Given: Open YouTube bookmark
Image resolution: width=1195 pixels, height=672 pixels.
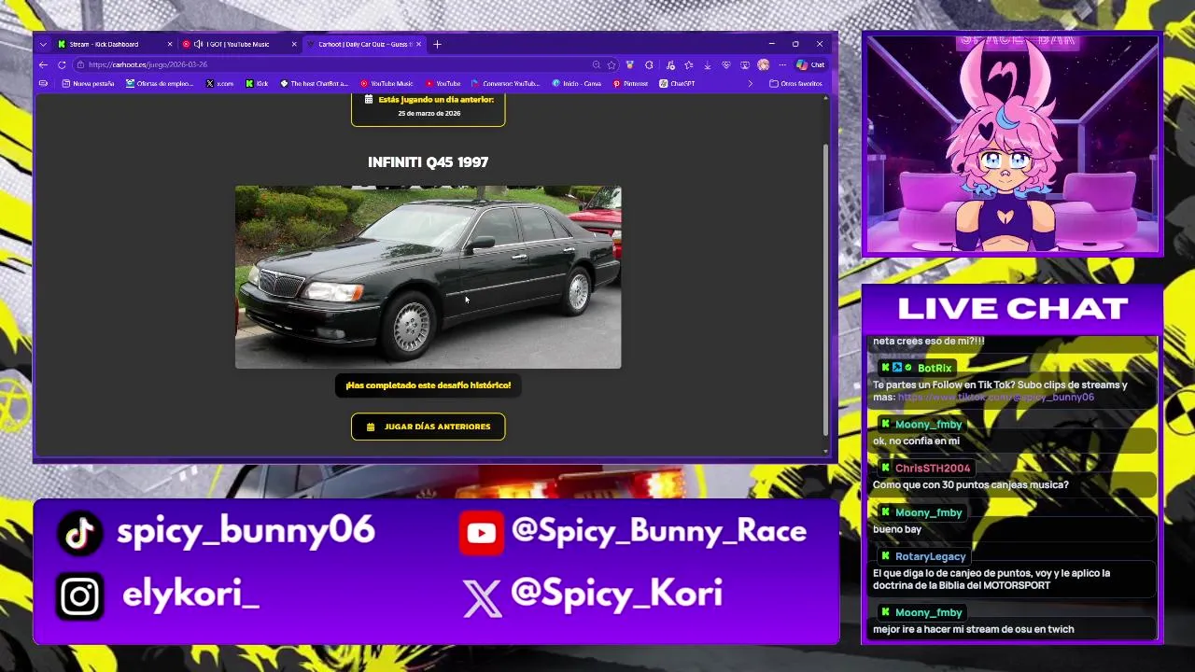Looking at the screenshot, I should [x=443, y=83].
